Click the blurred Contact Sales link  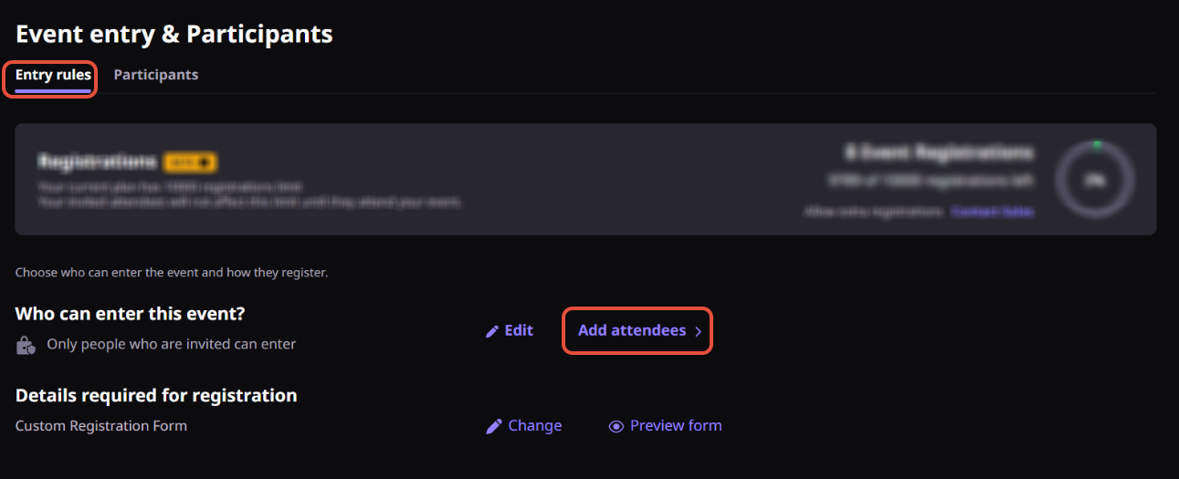click(x=992, y=212)
